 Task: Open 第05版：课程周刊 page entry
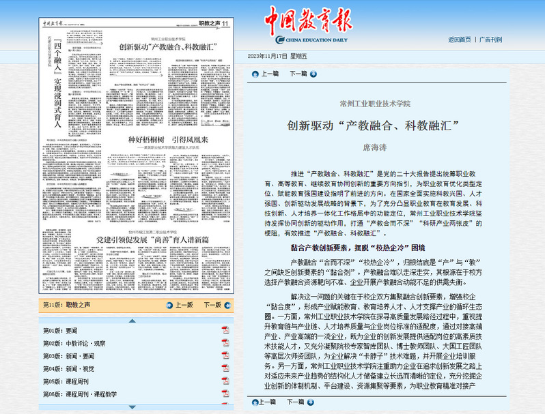66,382
